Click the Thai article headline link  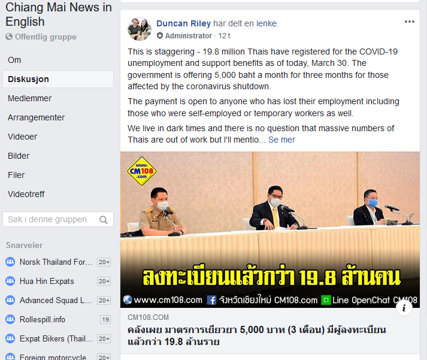pos(256,335)
